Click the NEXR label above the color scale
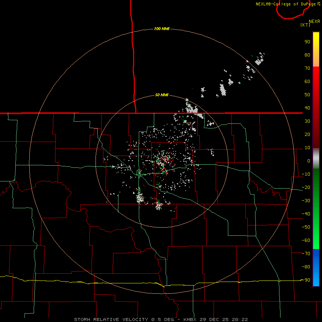 point(314,21)
